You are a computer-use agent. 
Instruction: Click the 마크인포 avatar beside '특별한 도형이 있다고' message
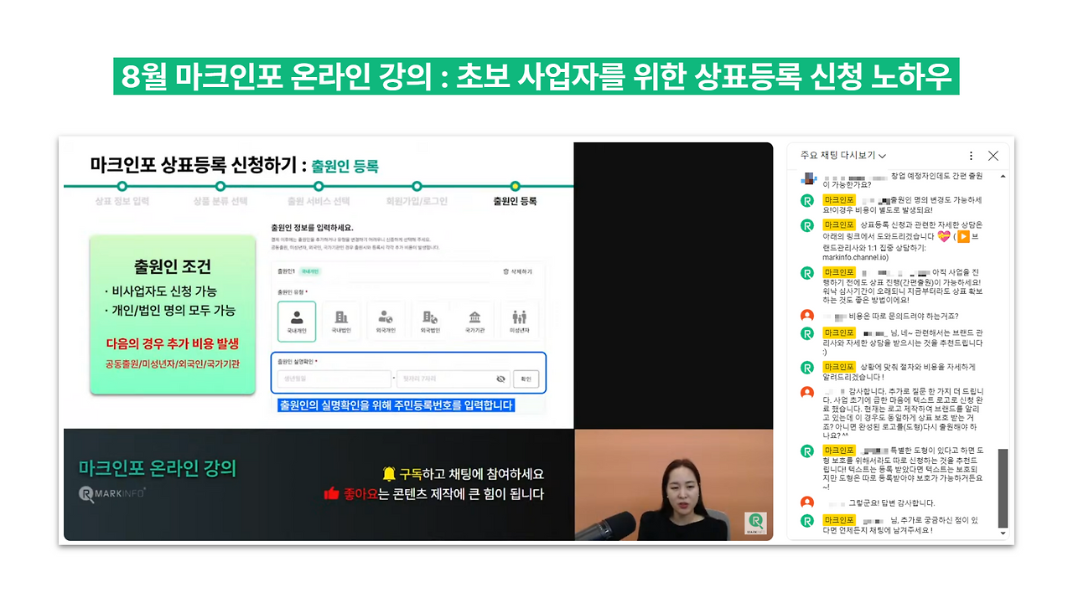pyautogui.click(x=807, y=451)
